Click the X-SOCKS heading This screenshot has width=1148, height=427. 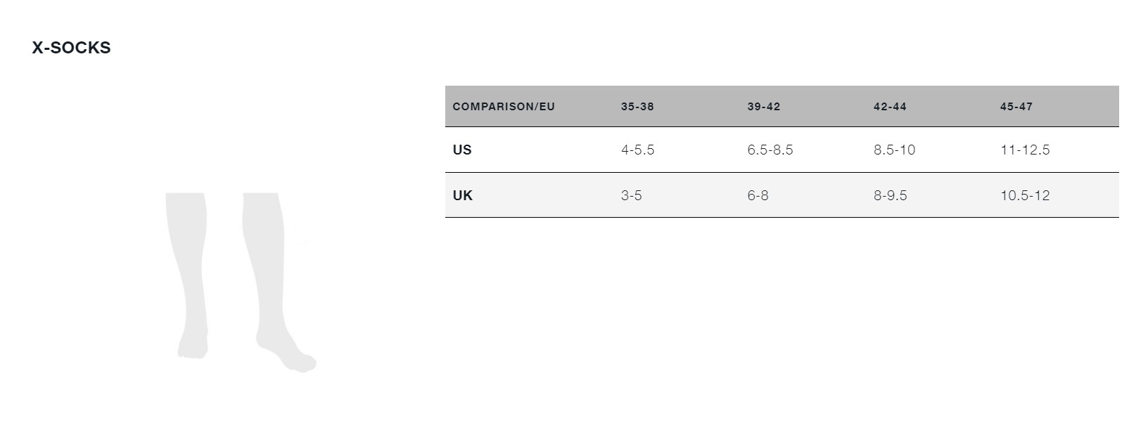(71, 48)
